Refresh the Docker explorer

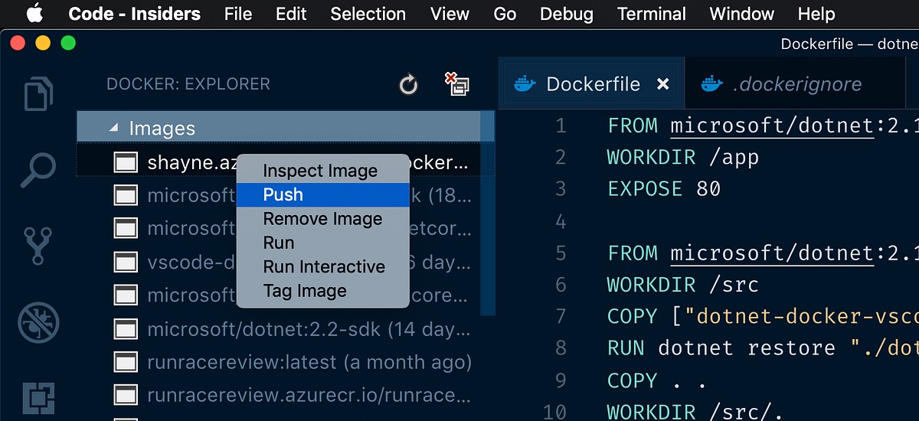(409, 84)
